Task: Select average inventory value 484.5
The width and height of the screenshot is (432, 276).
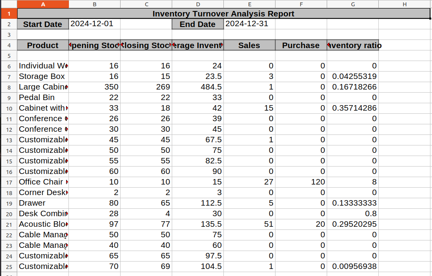Action: point(198,87)
